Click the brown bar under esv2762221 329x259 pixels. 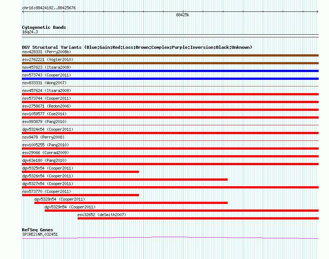(170, 63)
